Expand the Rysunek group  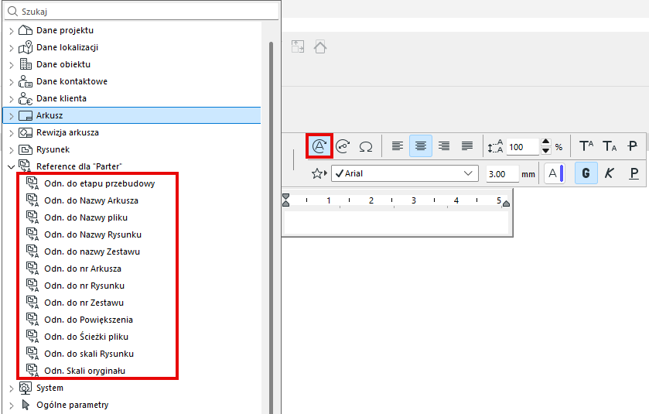click(x=11, y=150)
